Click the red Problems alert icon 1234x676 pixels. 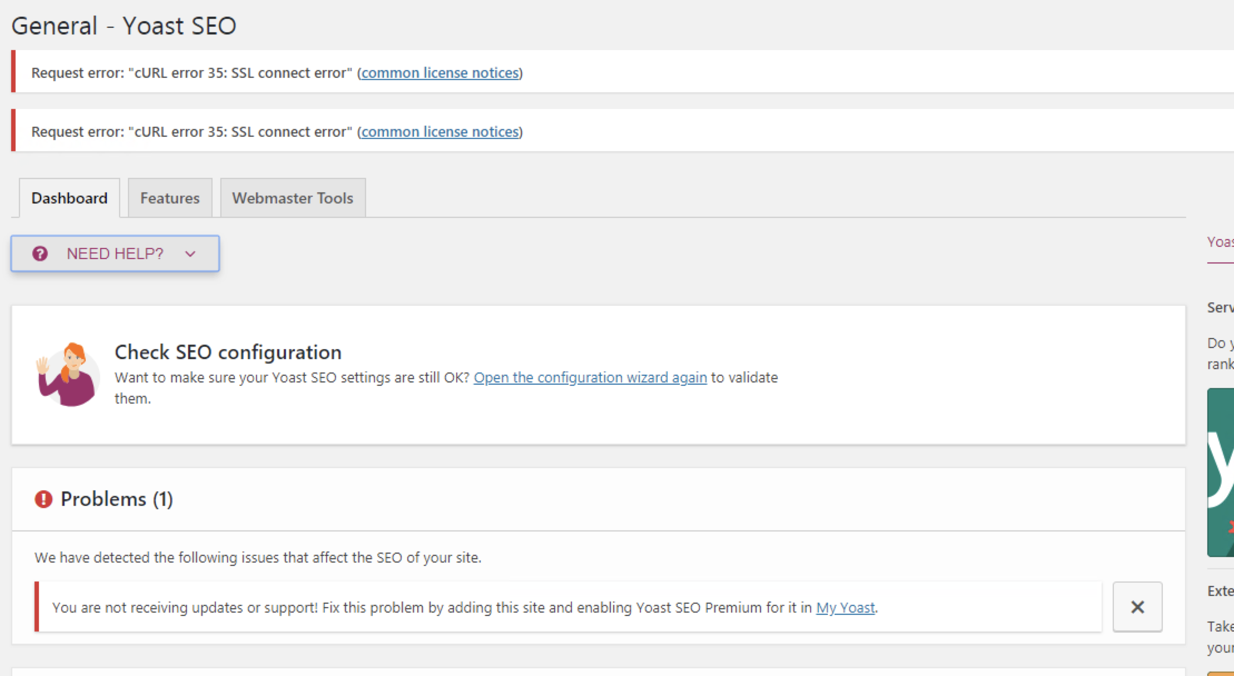pos(43,499)
